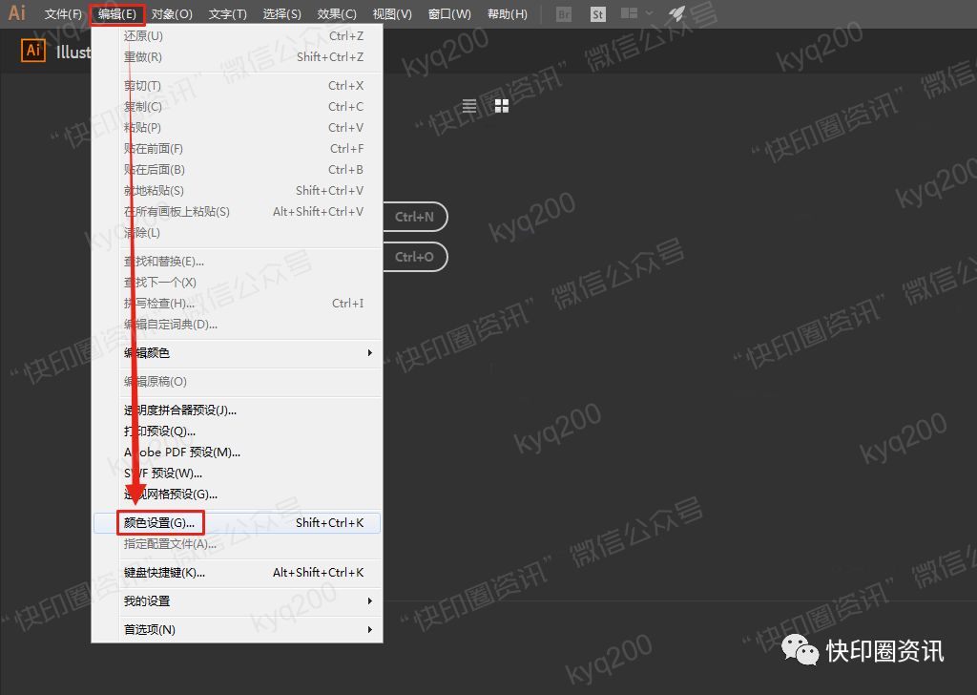Expand the 编辑颜色 submenu
This screenshot has width=977, height=695.
point(237,353)
